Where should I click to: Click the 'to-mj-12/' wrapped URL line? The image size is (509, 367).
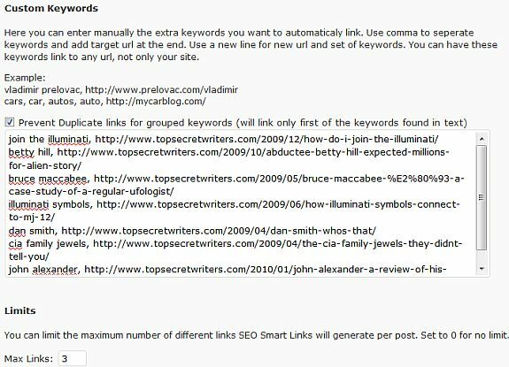(32, 218)
